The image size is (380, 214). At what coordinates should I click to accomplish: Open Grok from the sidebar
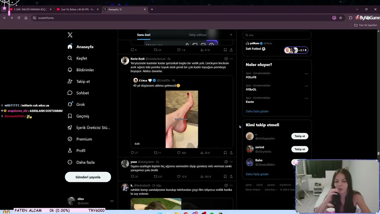pos(76,104)
